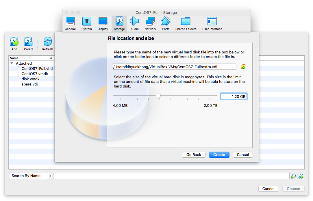
Task: Click the Attached group label
Action: [24, 64]
